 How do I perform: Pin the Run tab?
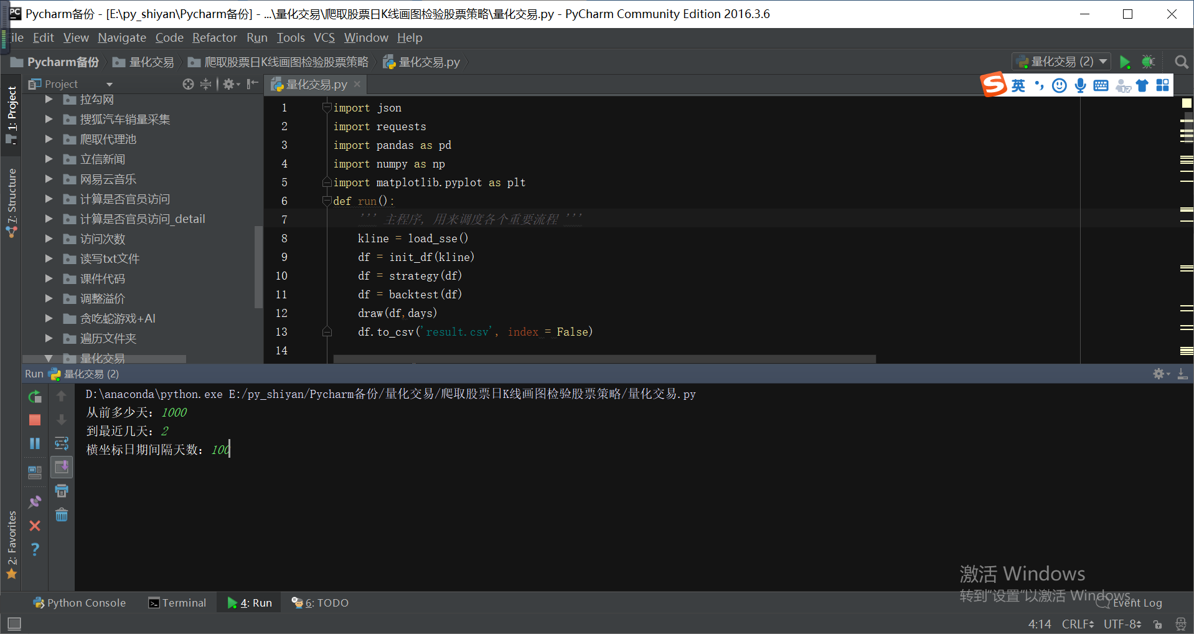[35, 502]
